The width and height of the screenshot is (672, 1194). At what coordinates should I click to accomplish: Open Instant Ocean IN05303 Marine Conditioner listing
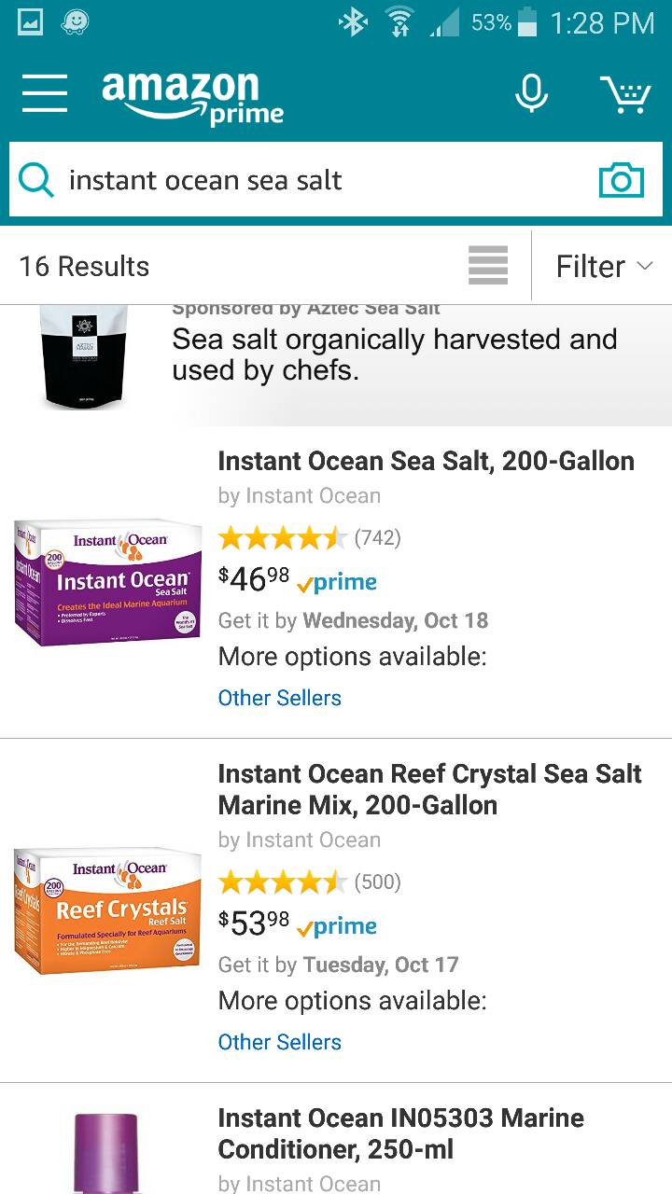click(x=400, y=1133)
